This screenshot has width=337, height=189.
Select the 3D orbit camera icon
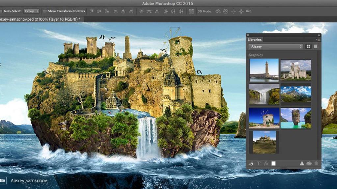tap(218, 11)
